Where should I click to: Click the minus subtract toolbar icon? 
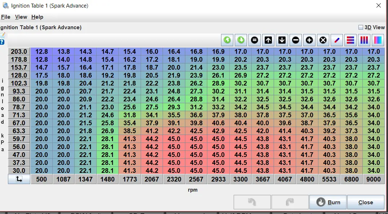(x=295, y=40)
